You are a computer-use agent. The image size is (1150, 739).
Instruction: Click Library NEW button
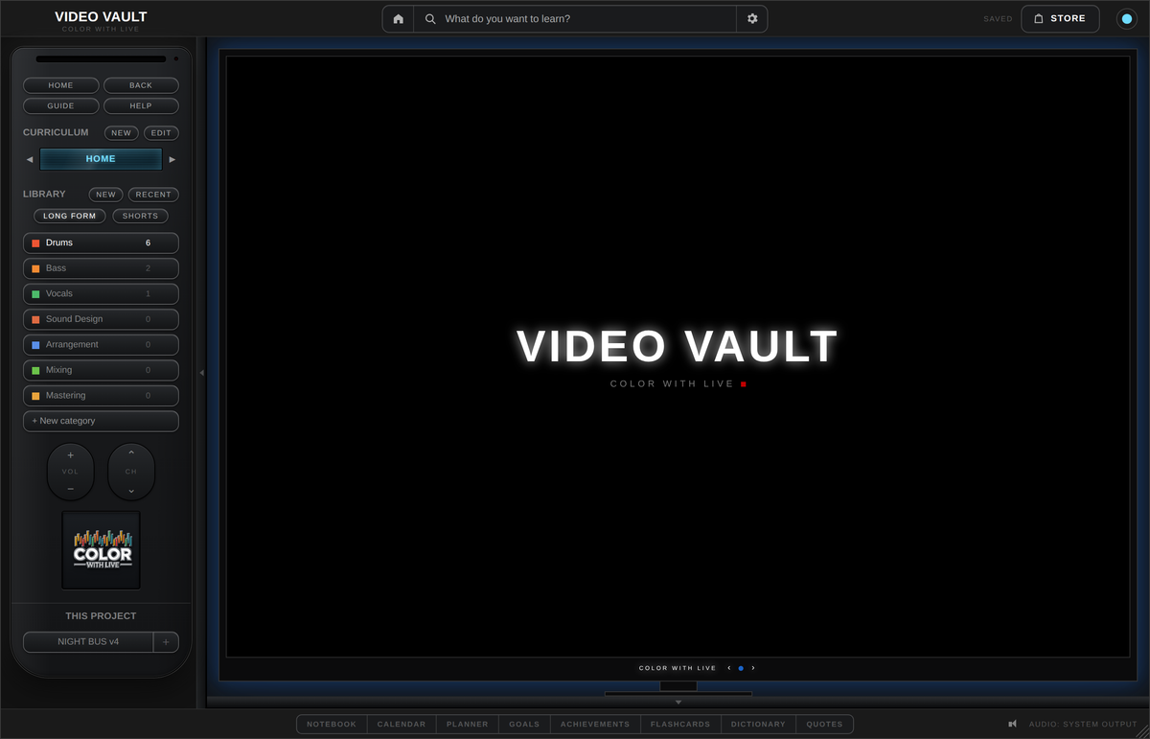(105, 195)
